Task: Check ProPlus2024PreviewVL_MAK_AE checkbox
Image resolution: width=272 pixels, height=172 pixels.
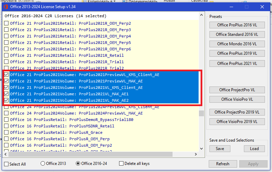Action: (x=6, y=113)
